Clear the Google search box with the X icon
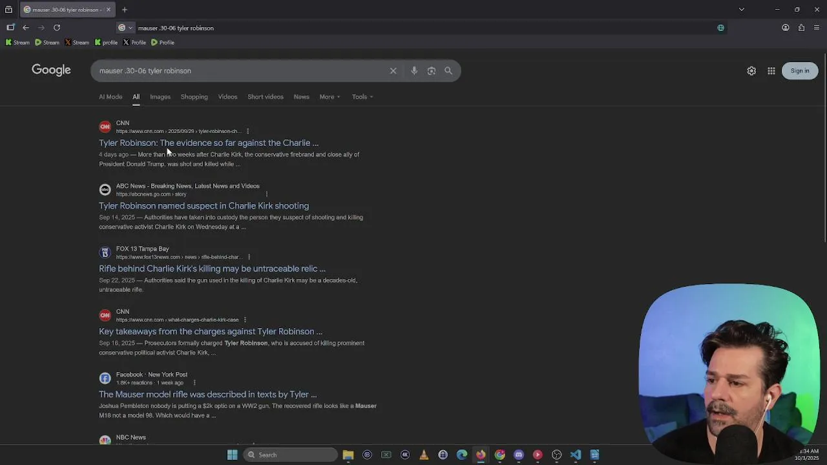This screenshot has width=827, height=465. (393, 71)
